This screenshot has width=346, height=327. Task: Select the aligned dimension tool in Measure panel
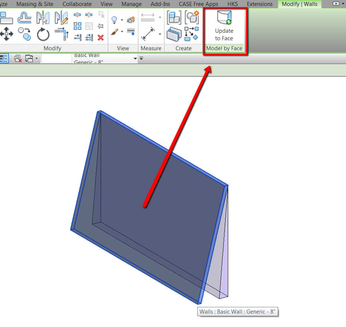148,34
